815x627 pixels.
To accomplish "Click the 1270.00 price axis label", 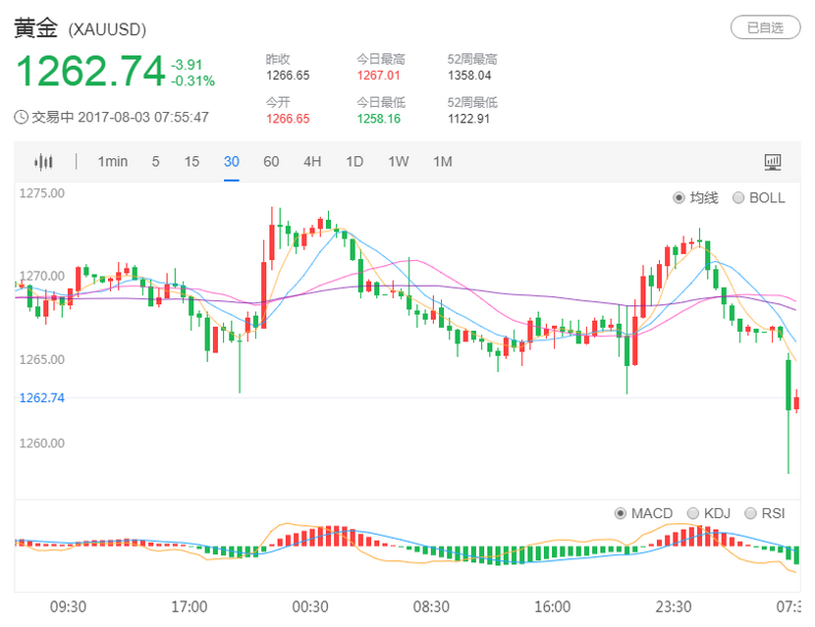I will [x=42, y=277].
